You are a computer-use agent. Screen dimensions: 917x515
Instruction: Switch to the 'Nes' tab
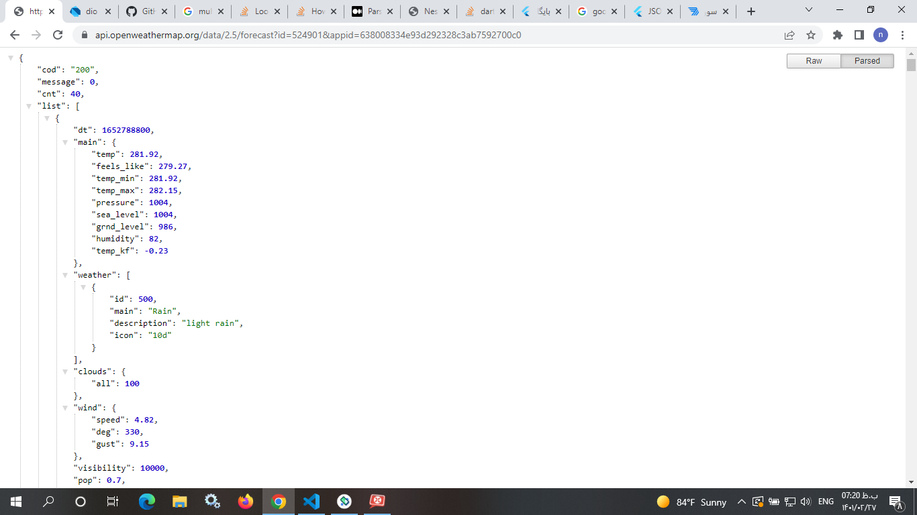429,11
